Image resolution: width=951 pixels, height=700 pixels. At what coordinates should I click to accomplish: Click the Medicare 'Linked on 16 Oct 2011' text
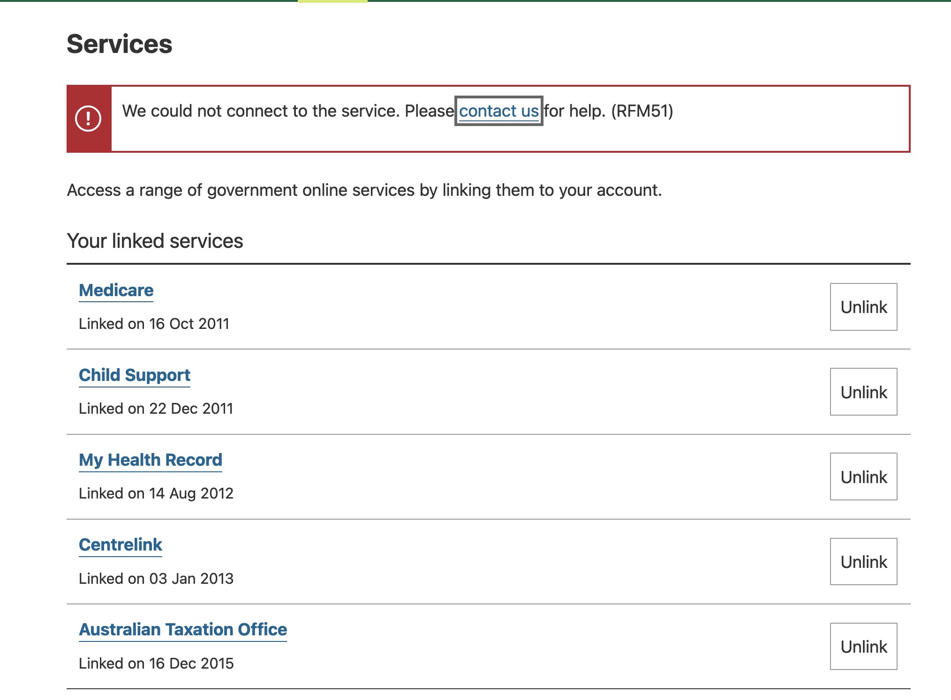point(154,324)
